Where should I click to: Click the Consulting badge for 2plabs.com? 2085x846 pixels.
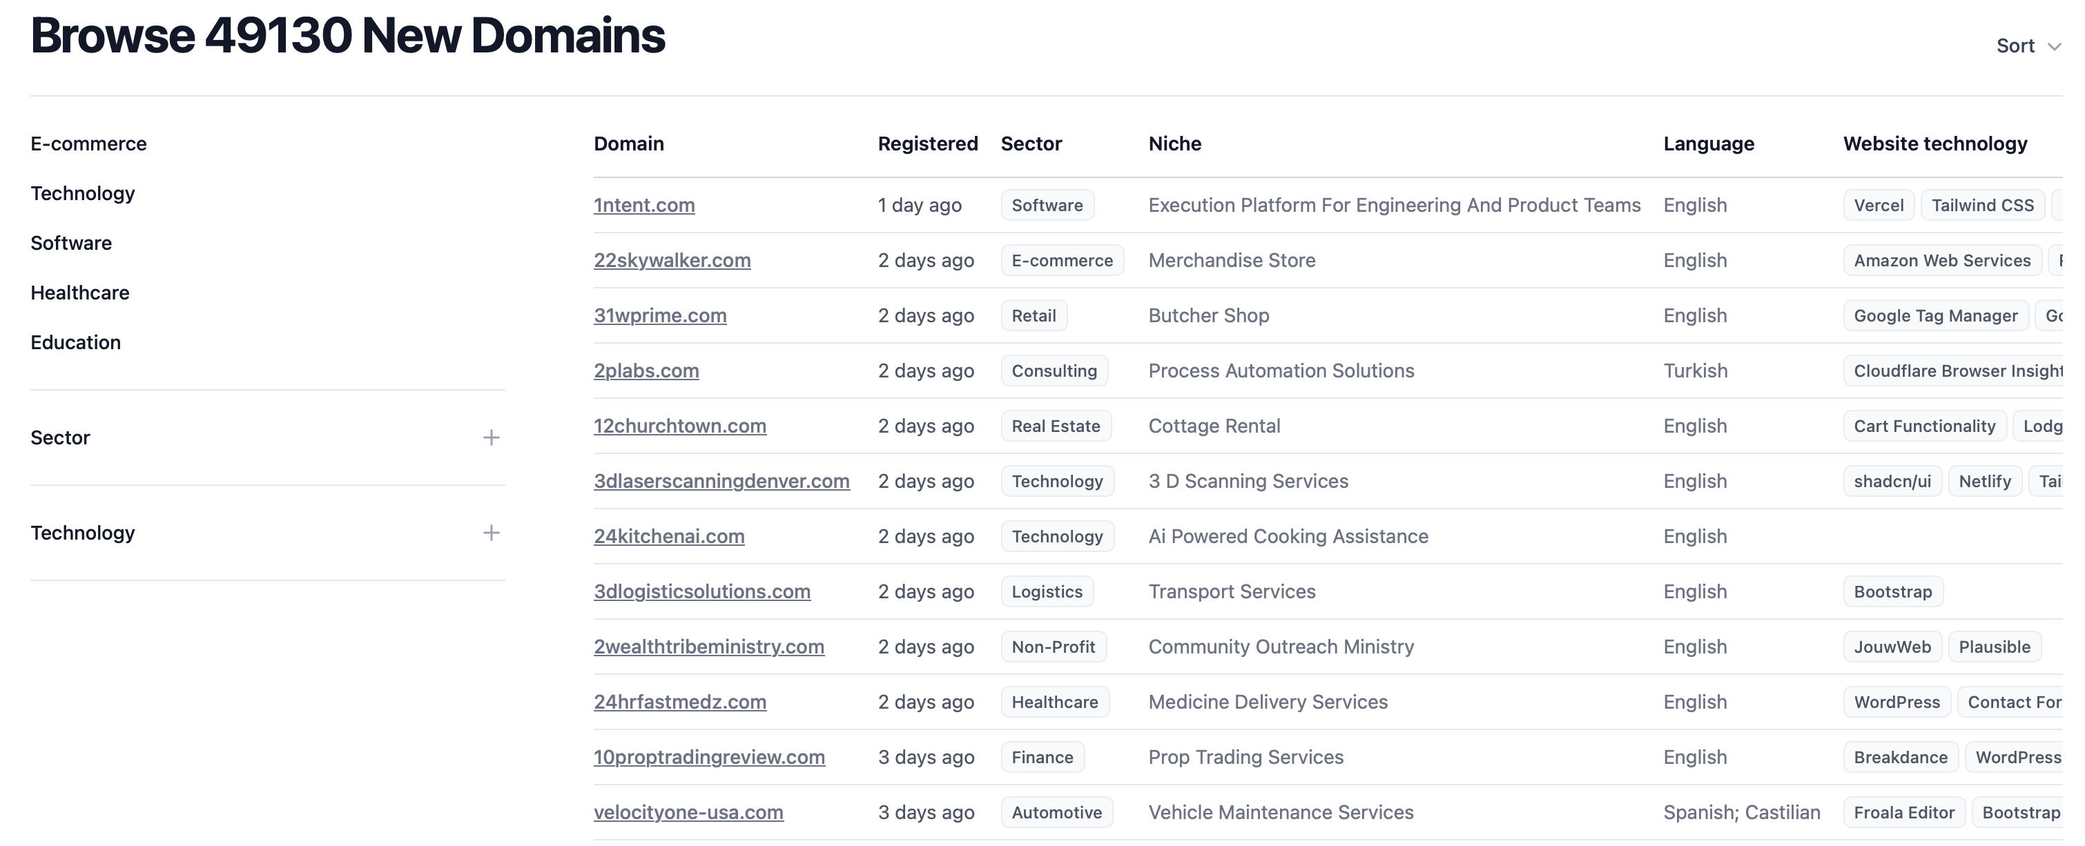pyautogui.click(x=1055, y=371)
